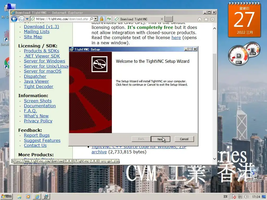The height and width of the screenshot is (200, 267).
Task: Open the Privacy Policy link
Action: (38, 121)
